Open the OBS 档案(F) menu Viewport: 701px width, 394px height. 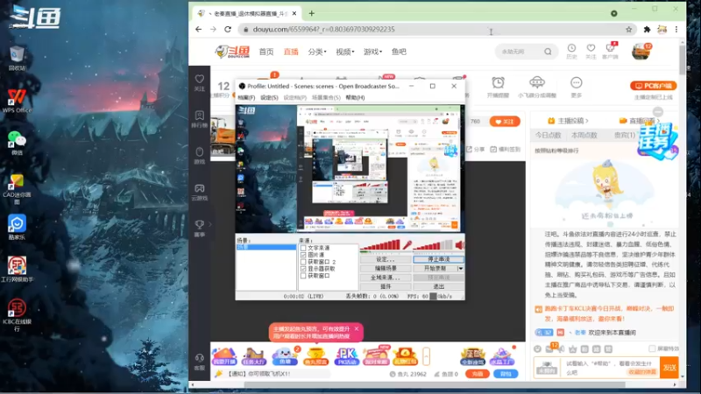click(246, 97)
